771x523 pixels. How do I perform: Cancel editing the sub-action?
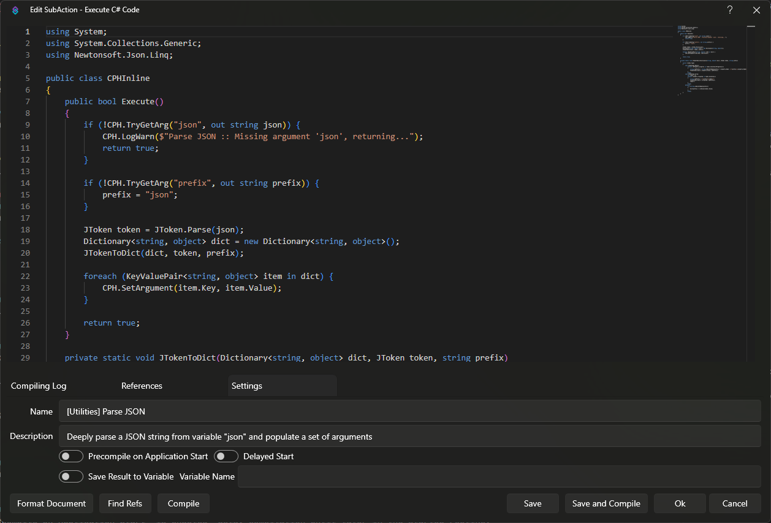point(735,503)
